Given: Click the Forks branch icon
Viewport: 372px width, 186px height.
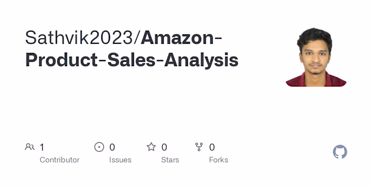Looking at the screenshot, I should coord(199,147).
